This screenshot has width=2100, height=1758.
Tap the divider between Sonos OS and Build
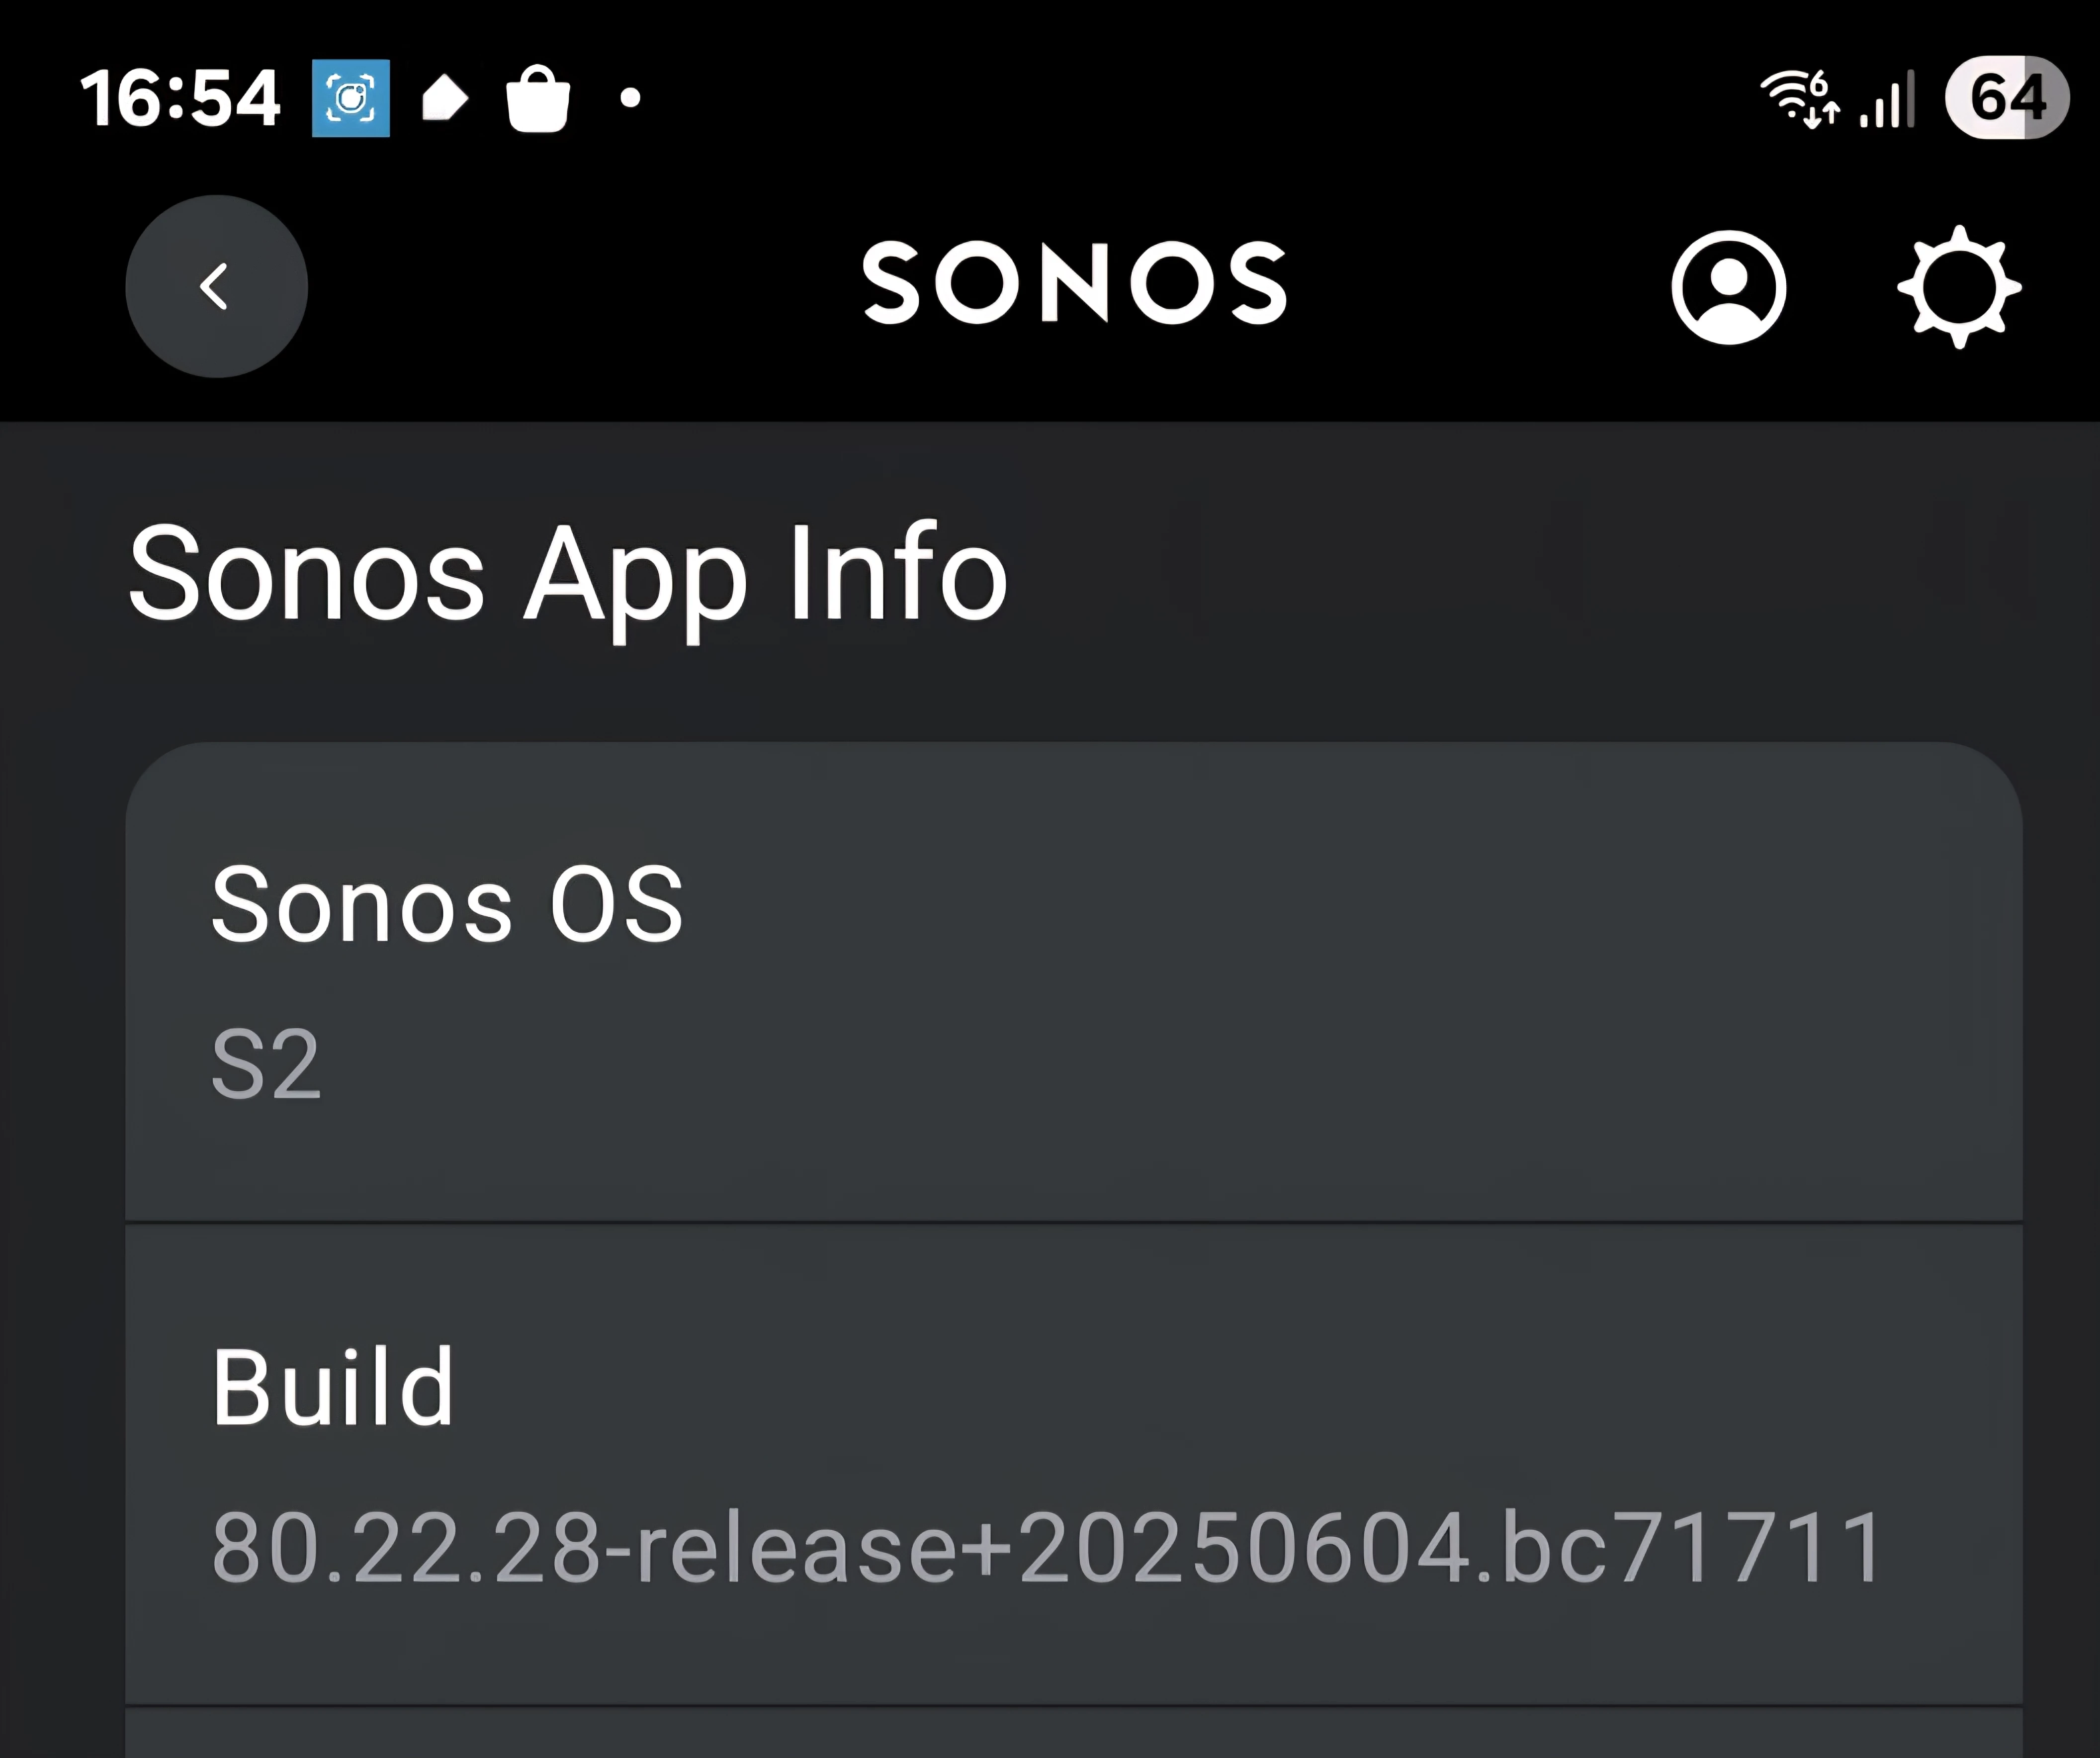[x=1074, y=1222]
